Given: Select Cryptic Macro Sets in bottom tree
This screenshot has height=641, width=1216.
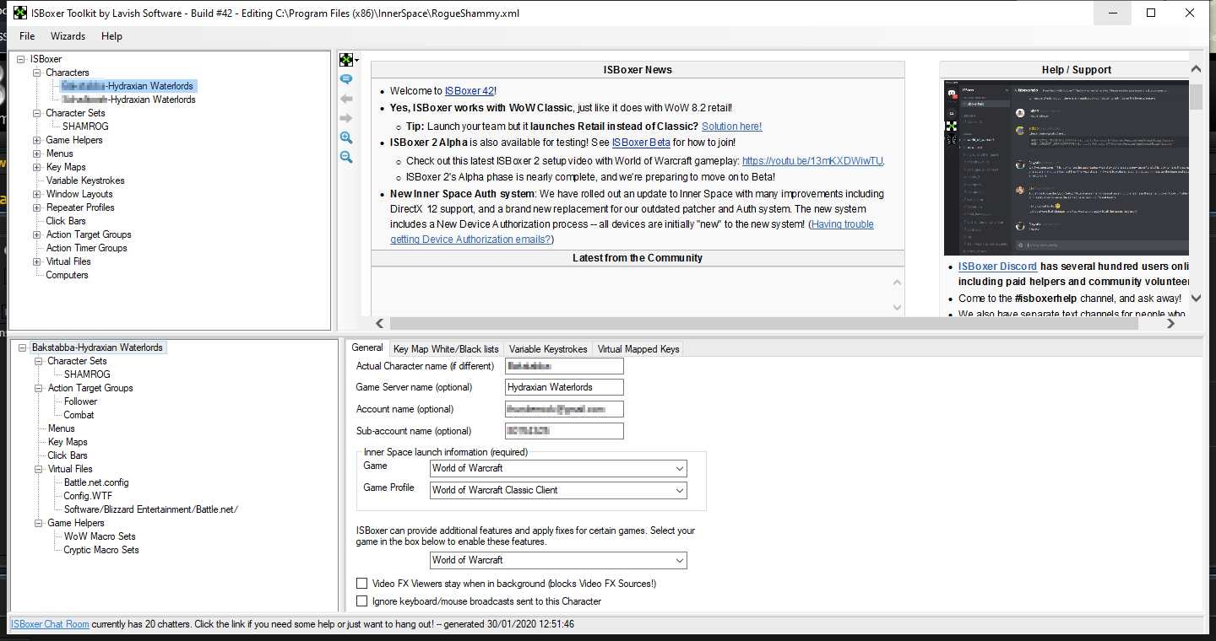Looking at the screenshot, I should click(x=101, y=550).
